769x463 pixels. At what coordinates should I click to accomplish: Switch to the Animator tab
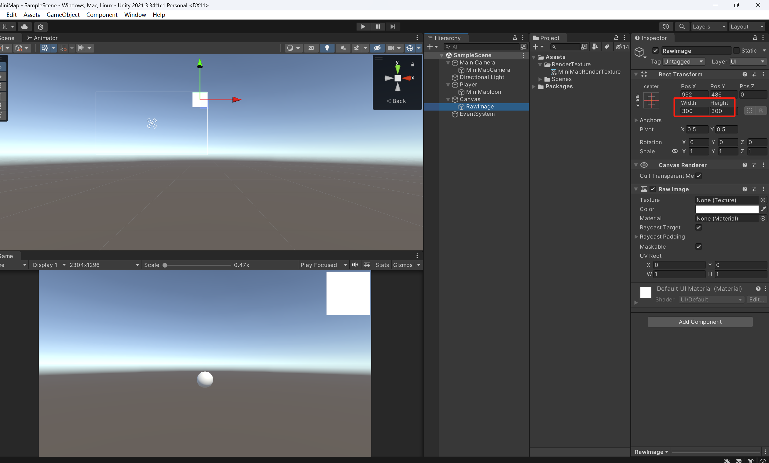(x=42, y=38)
